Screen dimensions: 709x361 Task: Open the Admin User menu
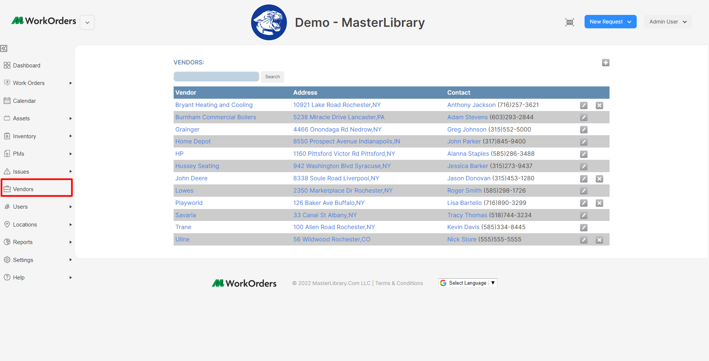[x=668, y=22]
